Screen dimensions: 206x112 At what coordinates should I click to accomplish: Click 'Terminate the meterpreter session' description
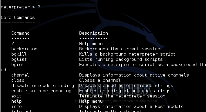click(x=122, y=96)
